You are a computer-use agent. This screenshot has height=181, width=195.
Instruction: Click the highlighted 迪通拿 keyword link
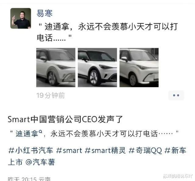pyautogui.click(x=27, y=134)
